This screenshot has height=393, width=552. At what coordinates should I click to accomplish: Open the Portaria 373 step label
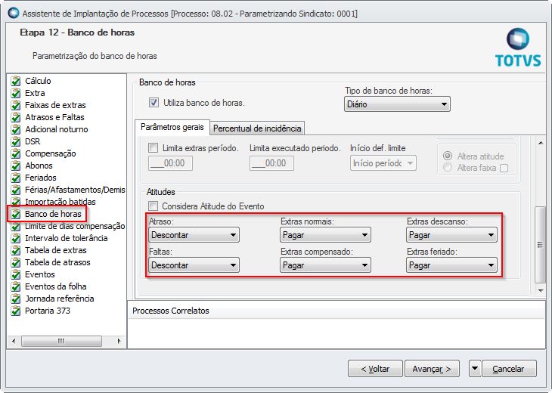pyautogui.click(x=48, y=311)
